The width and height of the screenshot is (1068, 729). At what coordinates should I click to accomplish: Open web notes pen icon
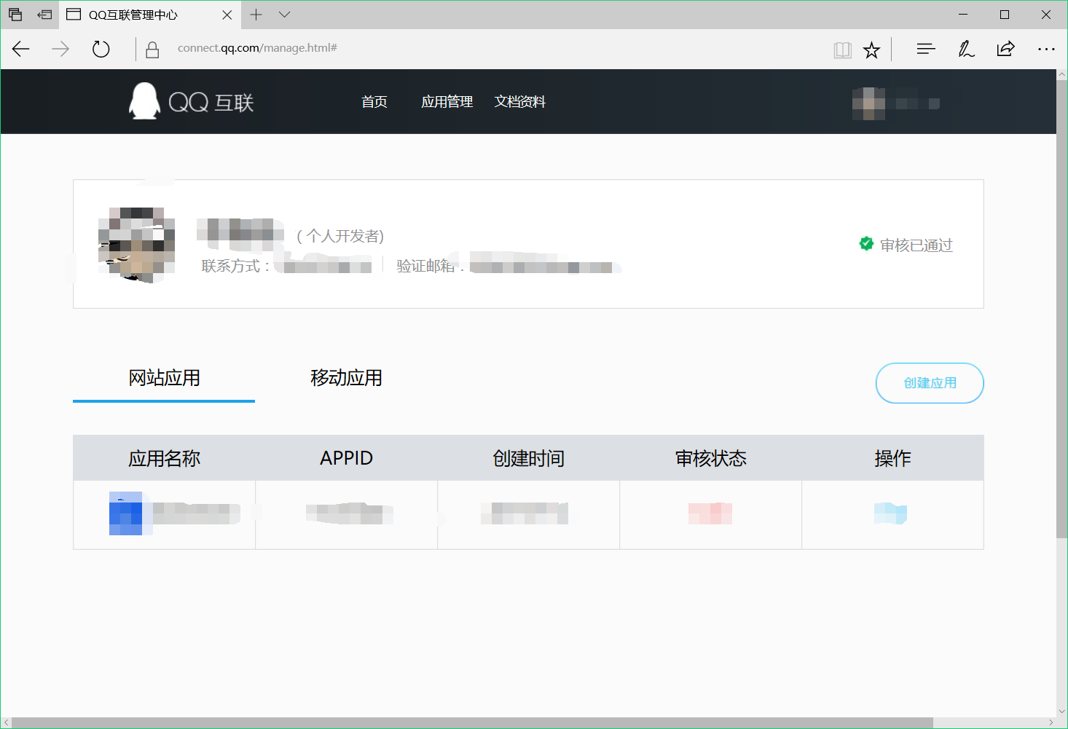[x=966, y=49]
